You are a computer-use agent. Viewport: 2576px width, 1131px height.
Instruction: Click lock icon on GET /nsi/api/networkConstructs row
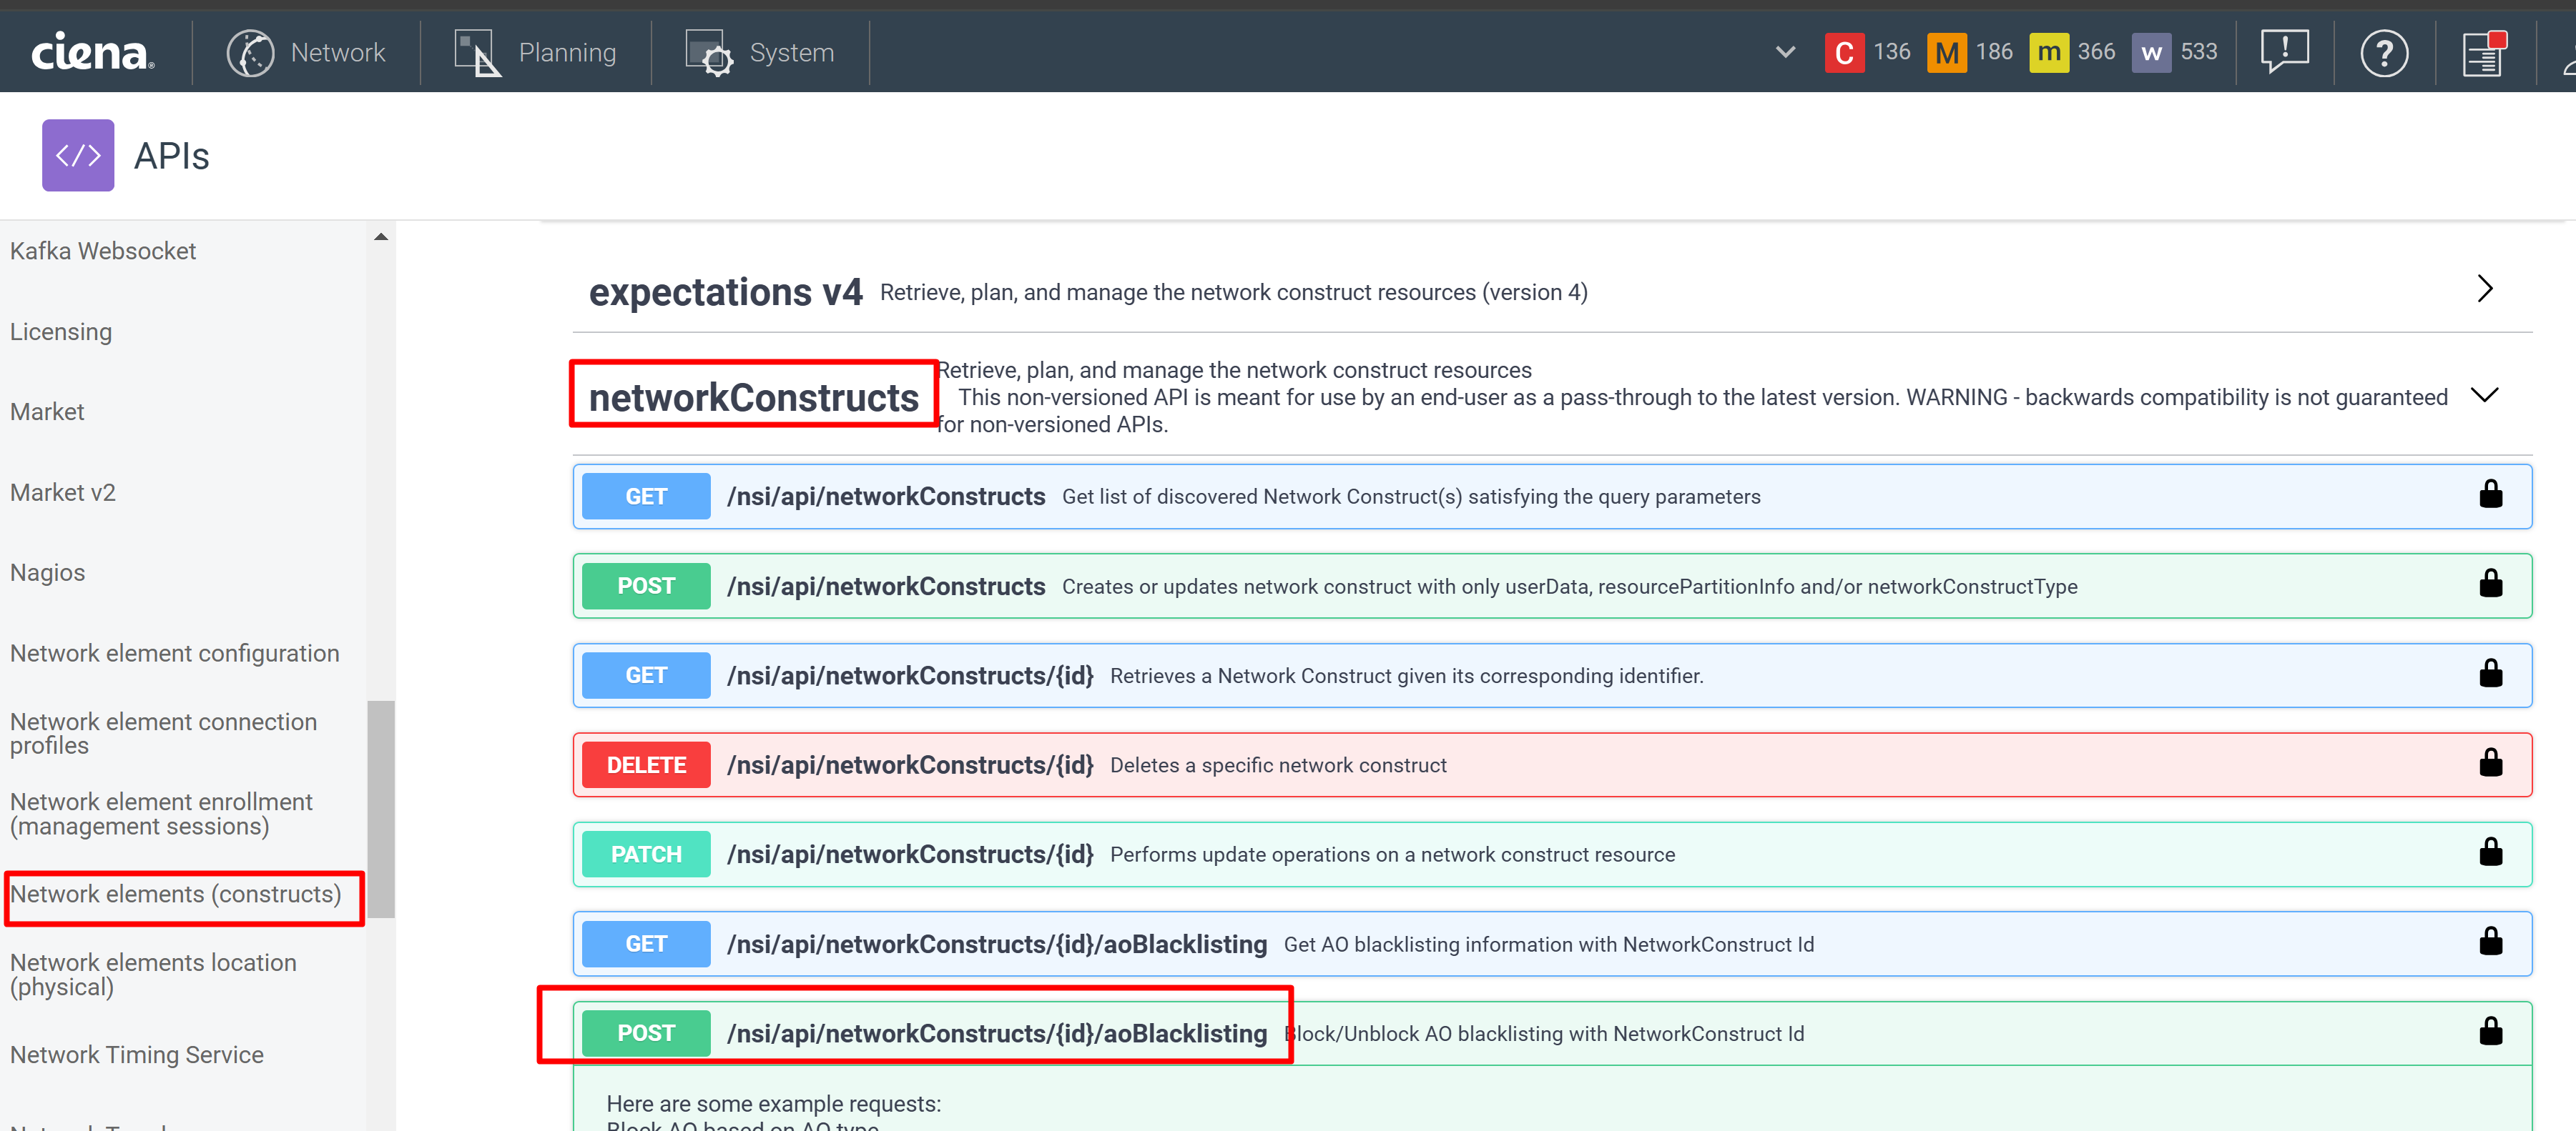(2490, 494)
